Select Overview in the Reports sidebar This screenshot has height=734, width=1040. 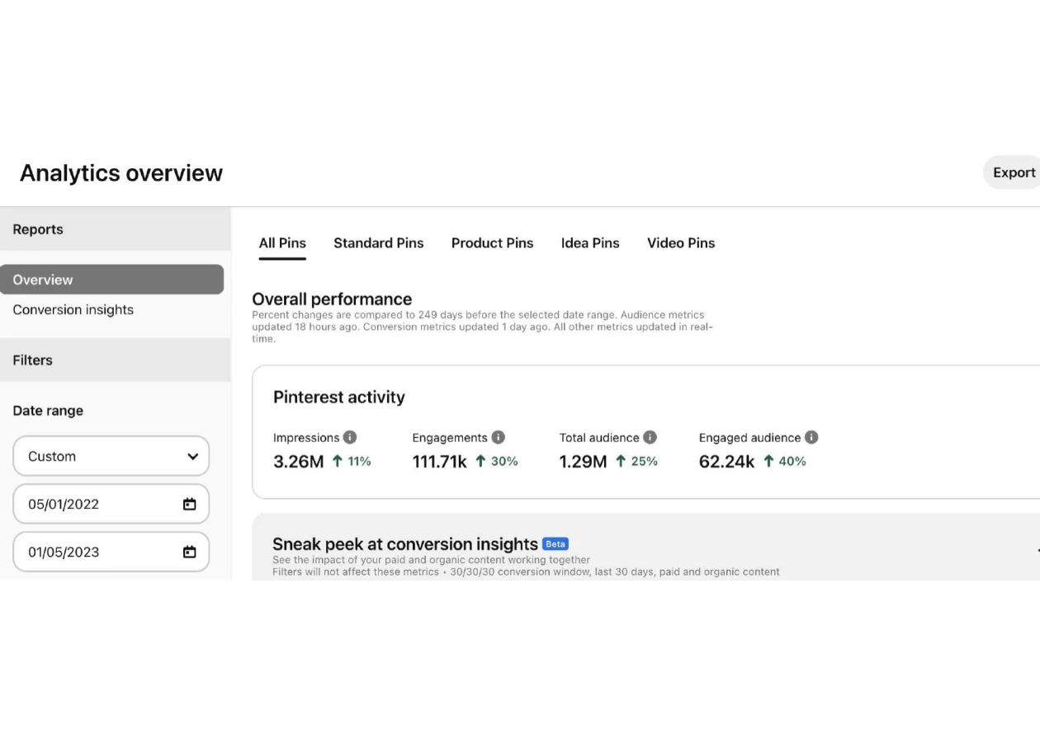(x=42, y=279)
